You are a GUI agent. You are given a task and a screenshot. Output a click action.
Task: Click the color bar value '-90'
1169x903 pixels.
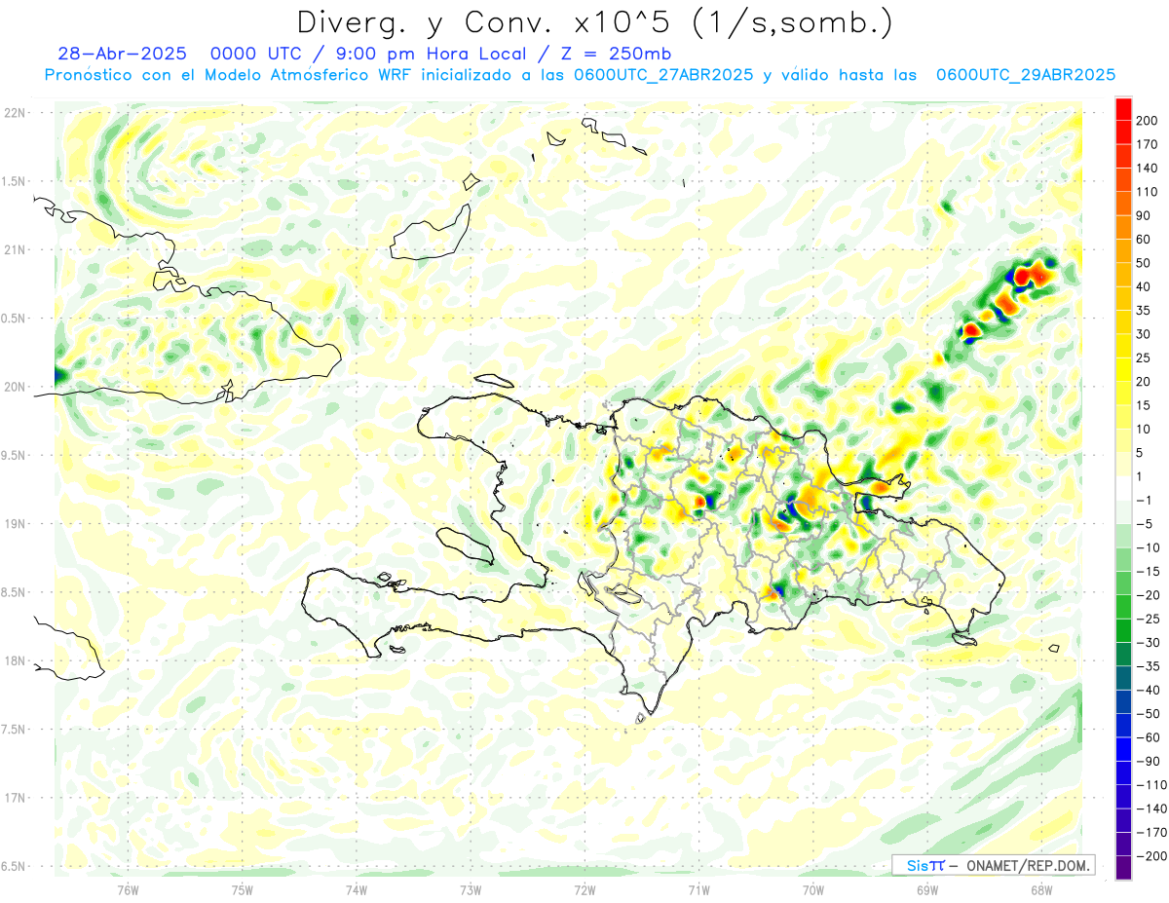(x=1148, y=762)
